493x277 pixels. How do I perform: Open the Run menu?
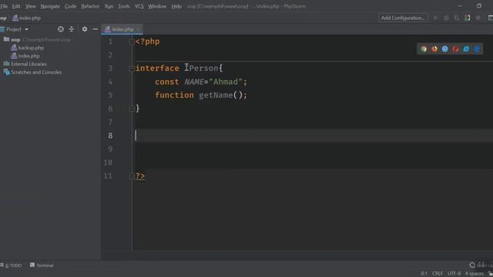point(109,6)
